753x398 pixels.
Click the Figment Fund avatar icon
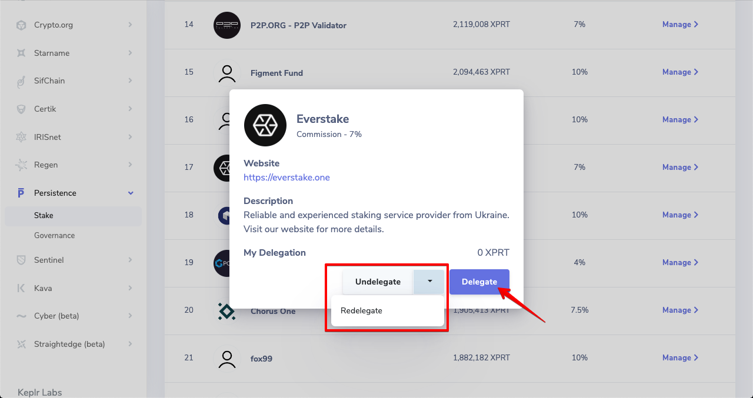click(x=227, y=73)
